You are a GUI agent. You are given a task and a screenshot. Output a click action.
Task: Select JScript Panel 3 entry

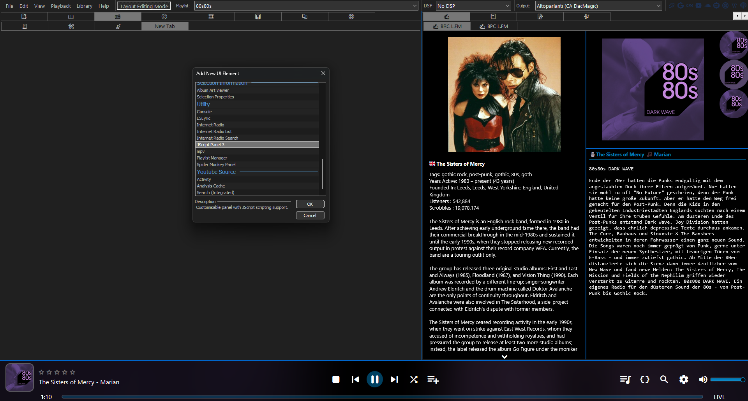click(257, 145)
